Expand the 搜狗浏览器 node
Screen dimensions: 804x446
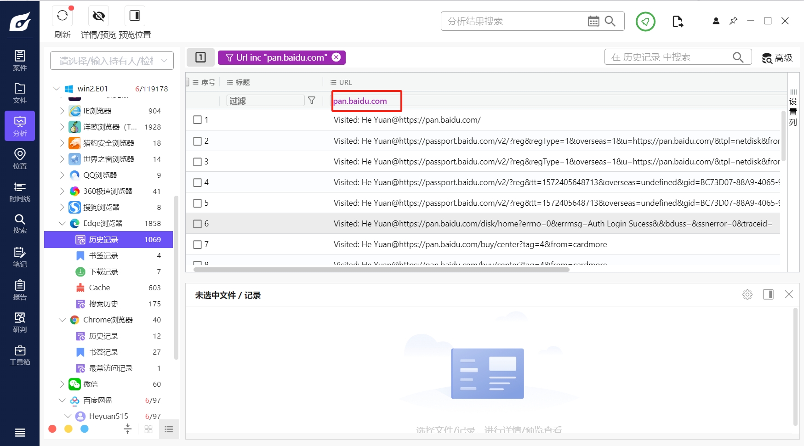62,207
